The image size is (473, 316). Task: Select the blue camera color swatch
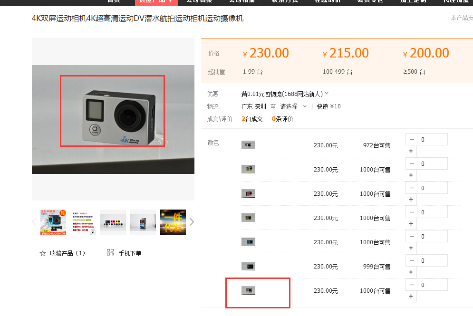pos(248,242)
